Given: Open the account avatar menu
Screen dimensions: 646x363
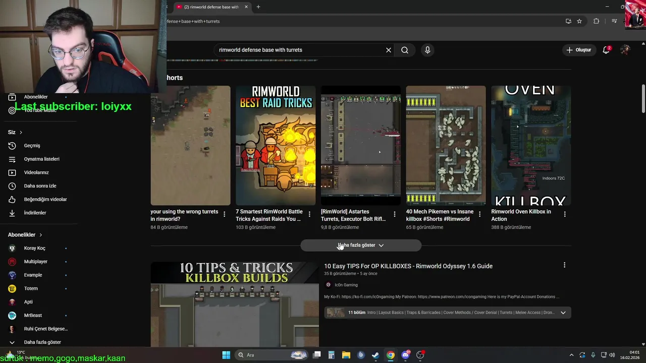Looking at the screenshot, I should pos(625,50).
